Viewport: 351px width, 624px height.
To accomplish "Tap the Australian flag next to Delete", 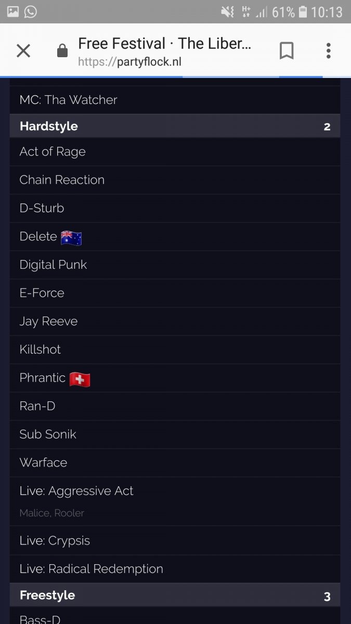I will pos(71,238).
